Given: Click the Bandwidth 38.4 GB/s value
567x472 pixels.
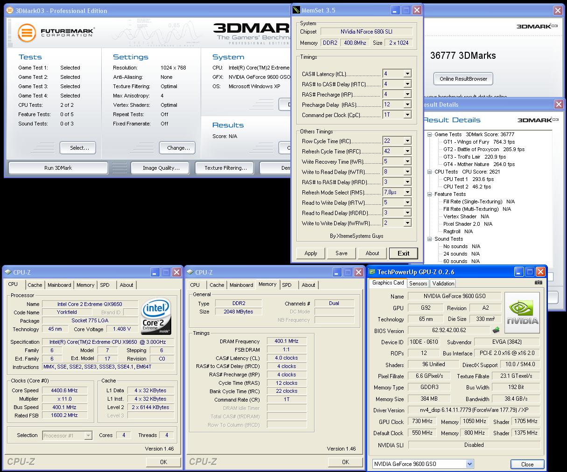Looking at the screenshot, I should pyautogui.click(x=516, y=399).
